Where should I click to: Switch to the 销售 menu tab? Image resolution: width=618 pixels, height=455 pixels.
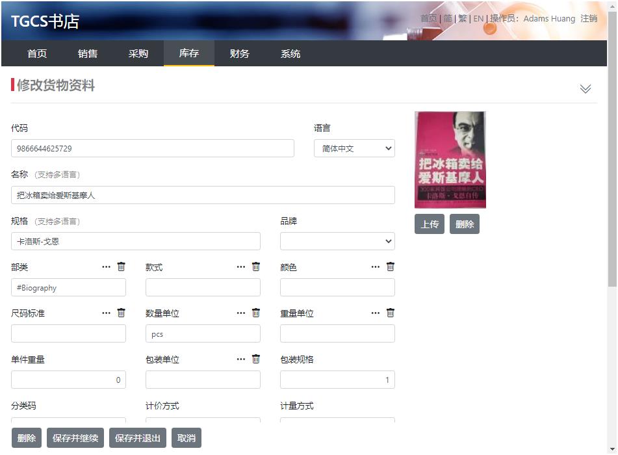coord(88,54)
